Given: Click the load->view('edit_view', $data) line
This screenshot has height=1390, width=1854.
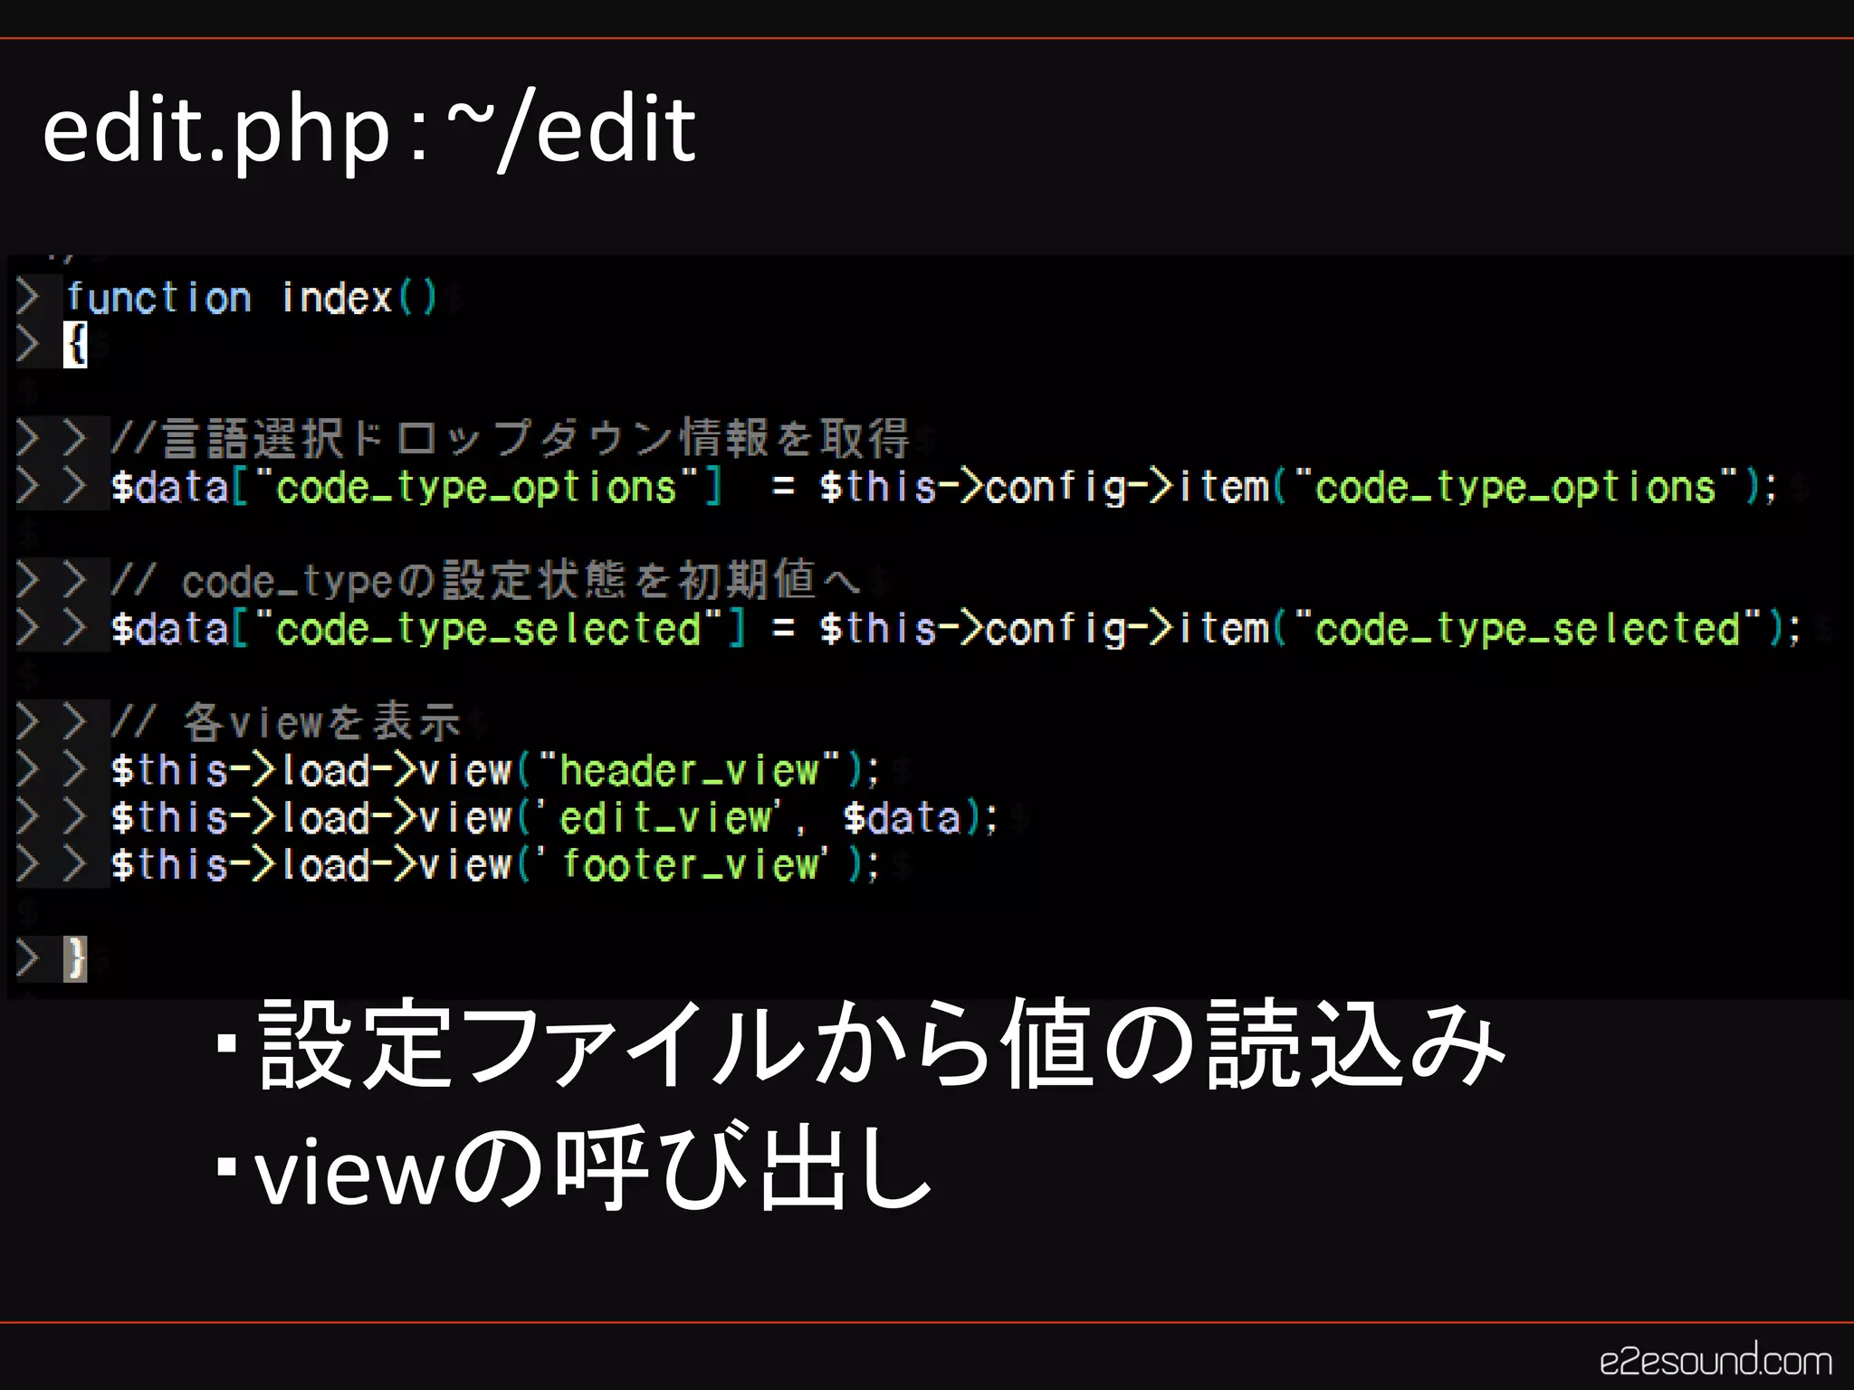Looking at the screenshot, I should point(553,817).
